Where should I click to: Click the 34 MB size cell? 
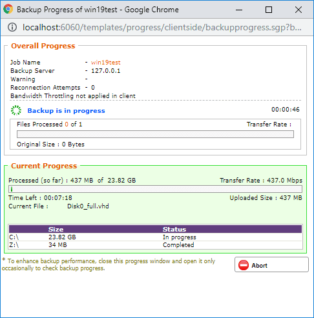coord(58,245)
